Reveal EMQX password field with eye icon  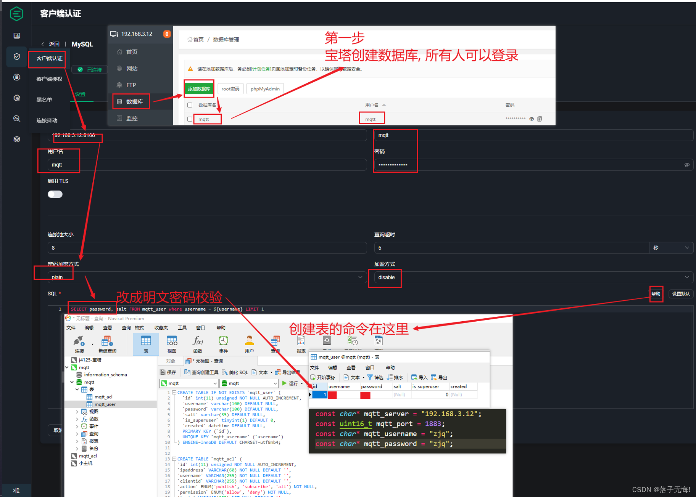coord(687,165)
